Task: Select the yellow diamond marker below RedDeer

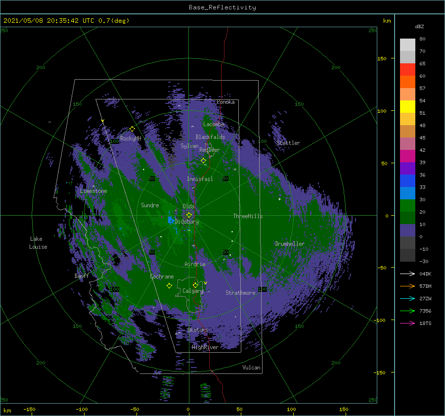Action: coord(203,160)
